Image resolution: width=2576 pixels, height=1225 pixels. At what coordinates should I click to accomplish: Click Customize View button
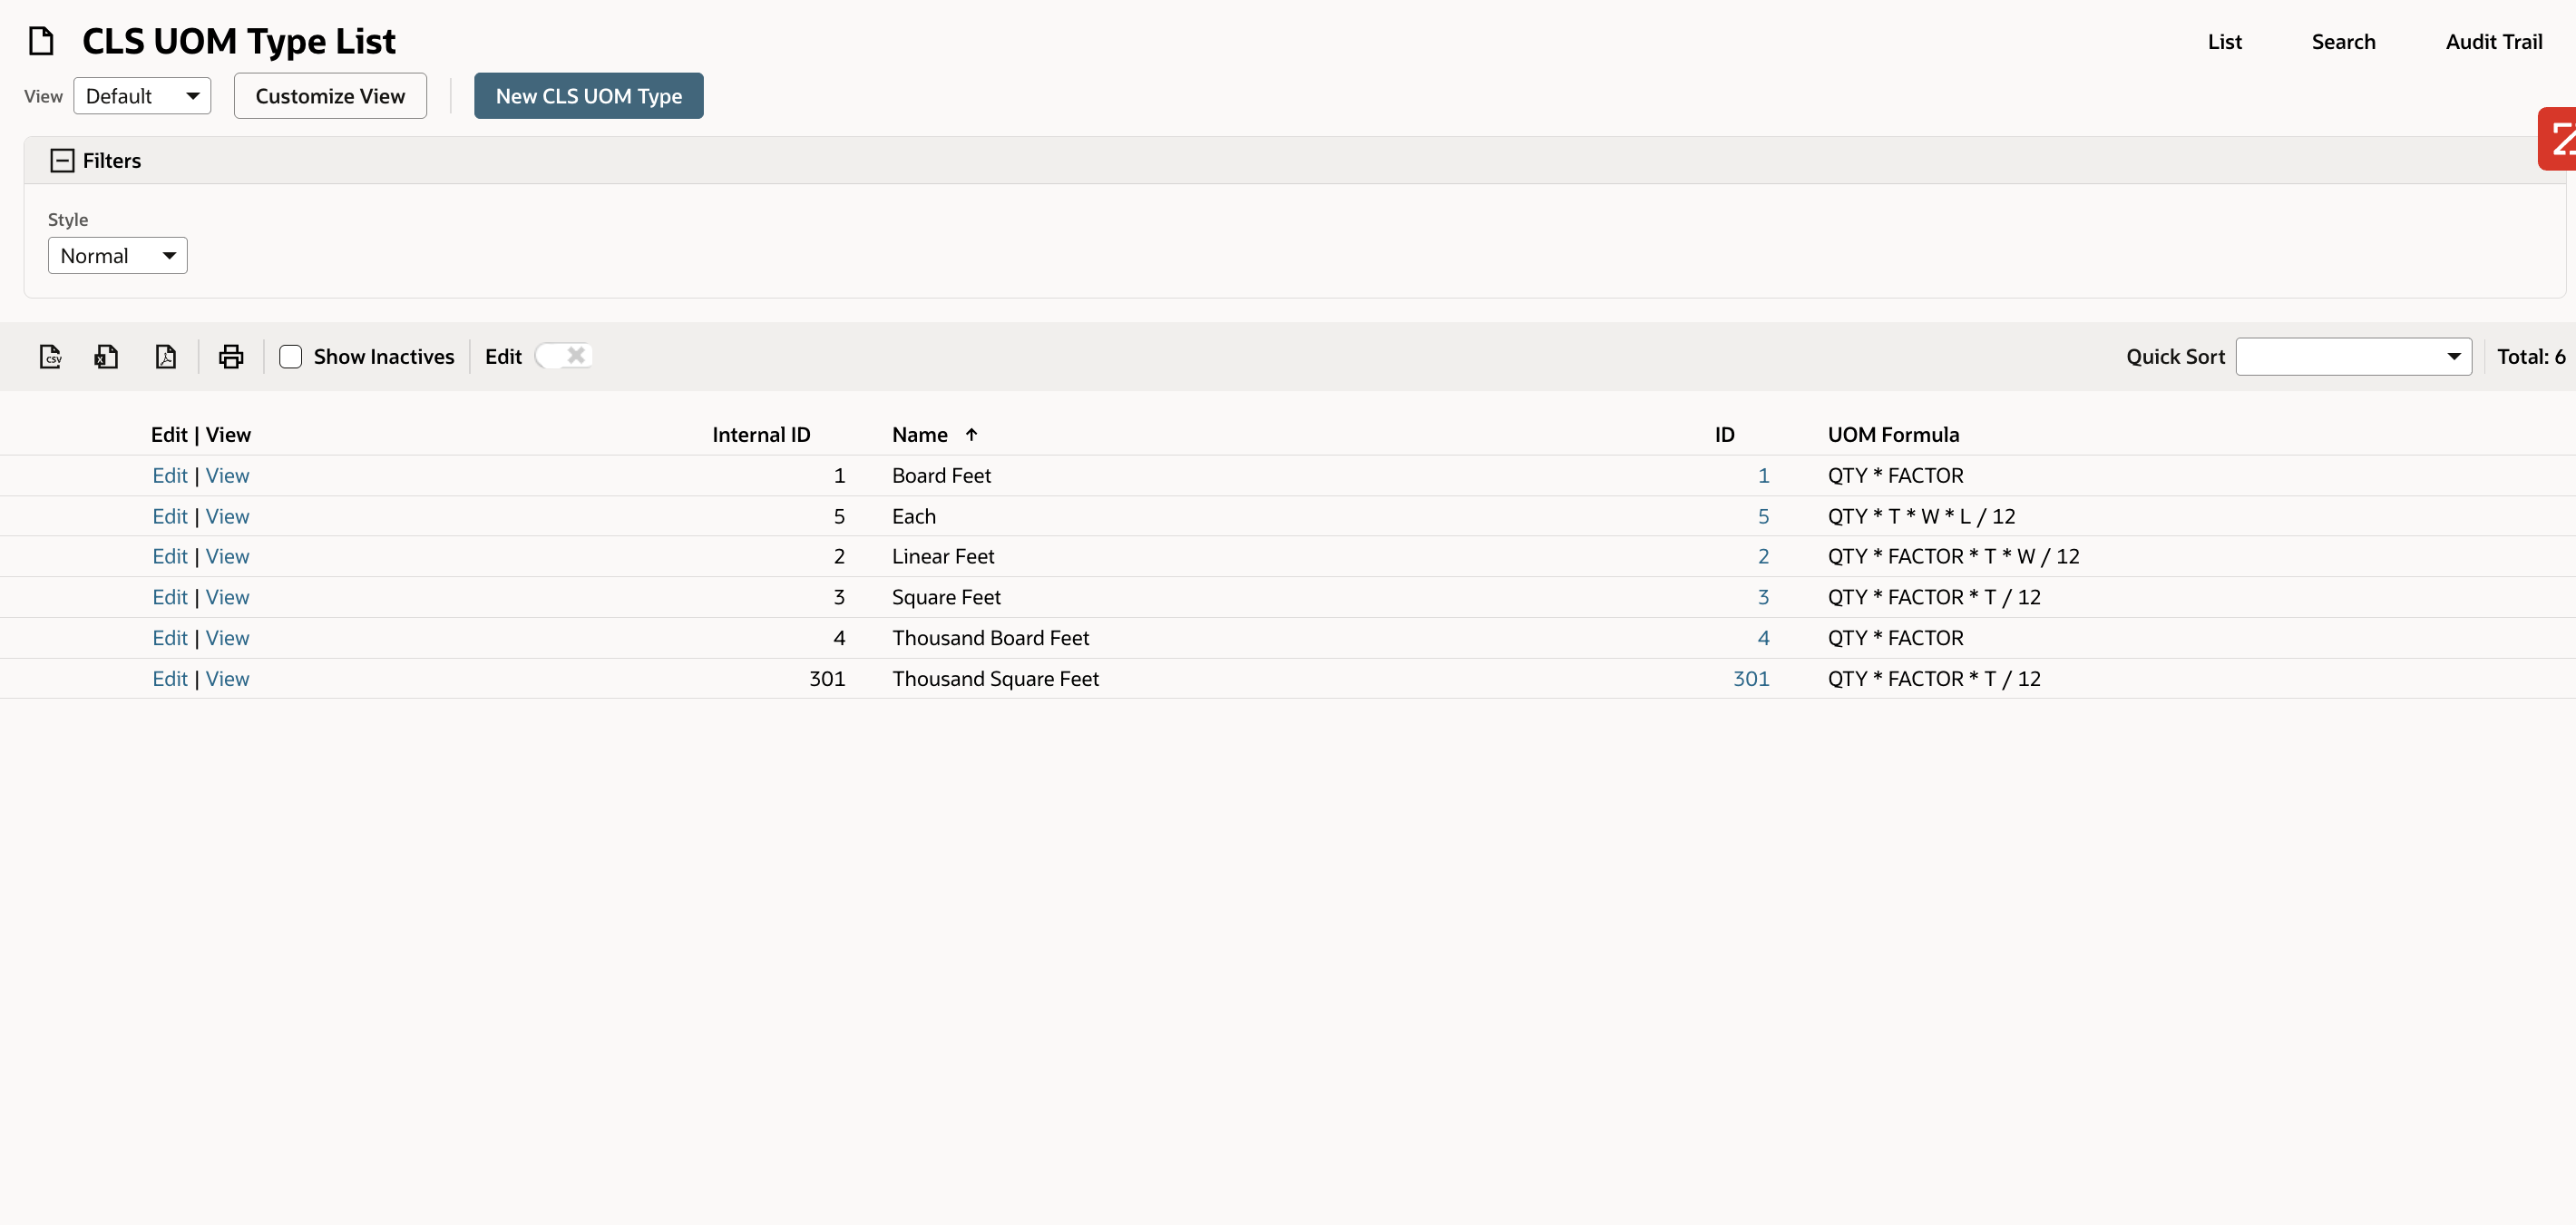pyautogui.click(x=330, y=96)
